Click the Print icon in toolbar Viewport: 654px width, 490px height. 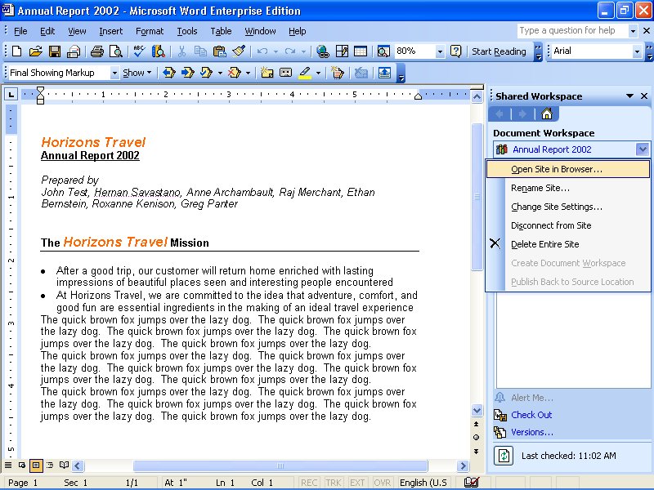click(x=97, y=51)
